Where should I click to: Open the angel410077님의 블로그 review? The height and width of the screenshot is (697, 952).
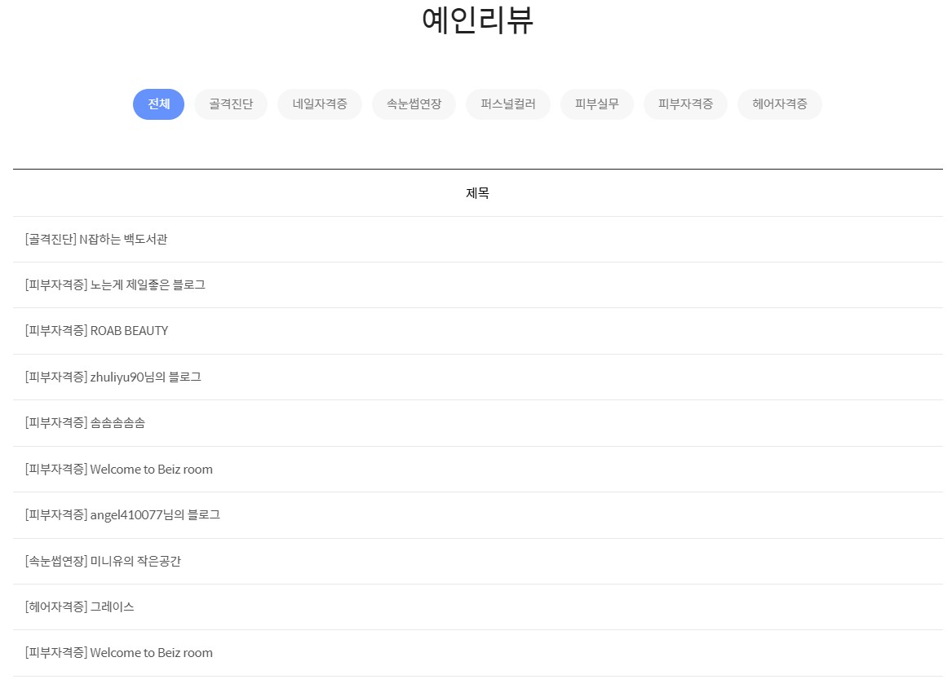122,515
